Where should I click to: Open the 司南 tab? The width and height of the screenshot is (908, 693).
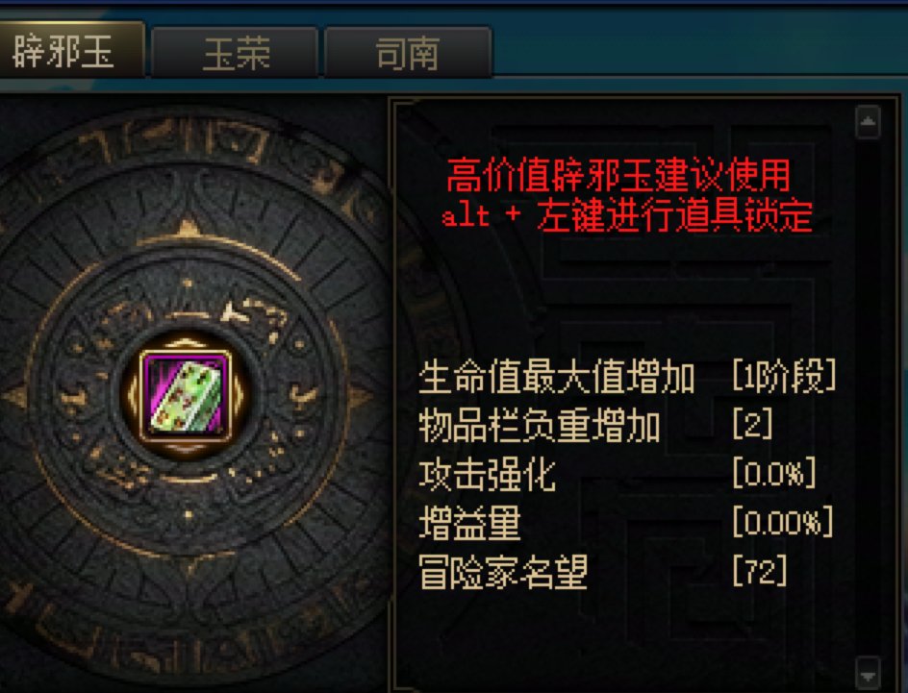pos(408,53)
